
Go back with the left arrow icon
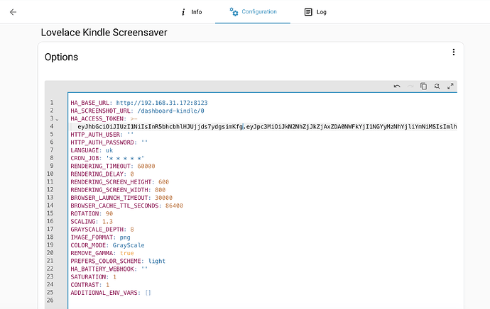(13, 12)
